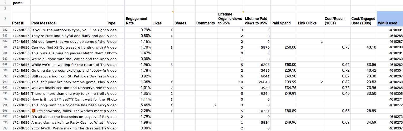
Task: Select row number 399 header
Action: point(6,128)
